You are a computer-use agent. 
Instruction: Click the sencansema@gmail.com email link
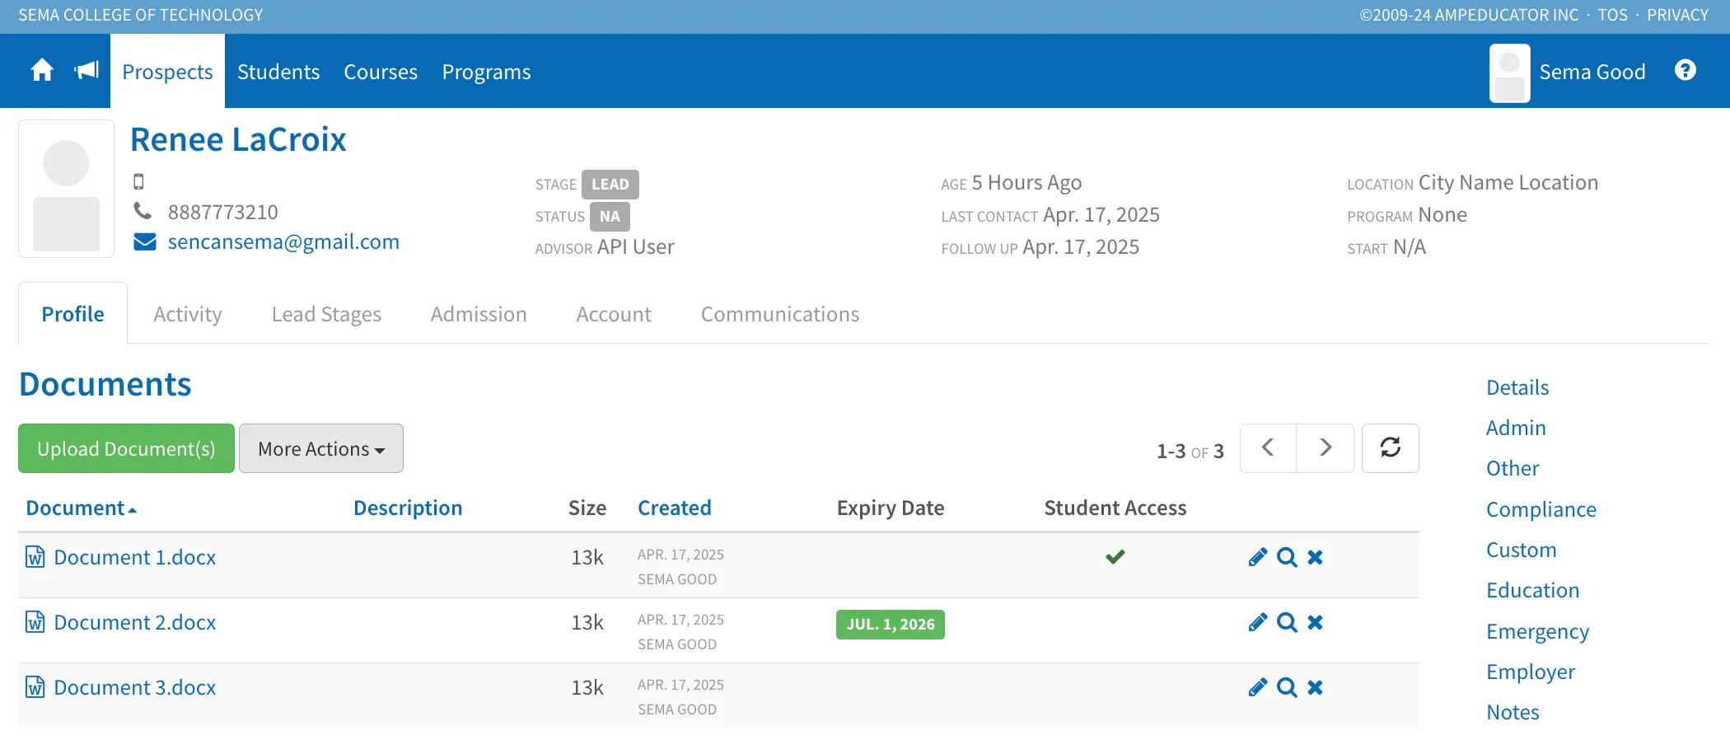tap(283, 242)
